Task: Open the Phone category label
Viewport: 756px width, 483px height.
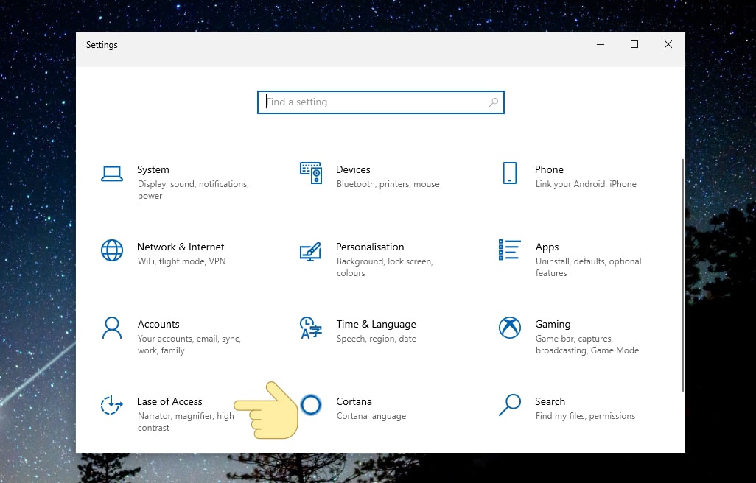Action: (549, 169)
